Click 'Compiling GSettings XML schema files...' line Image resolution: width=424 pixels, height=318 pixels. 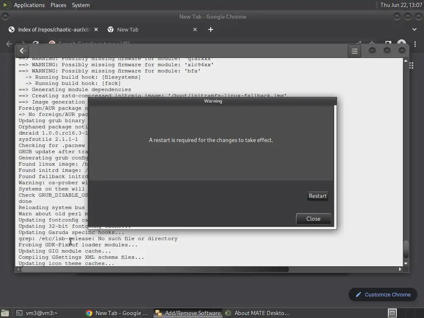[81, 257]
